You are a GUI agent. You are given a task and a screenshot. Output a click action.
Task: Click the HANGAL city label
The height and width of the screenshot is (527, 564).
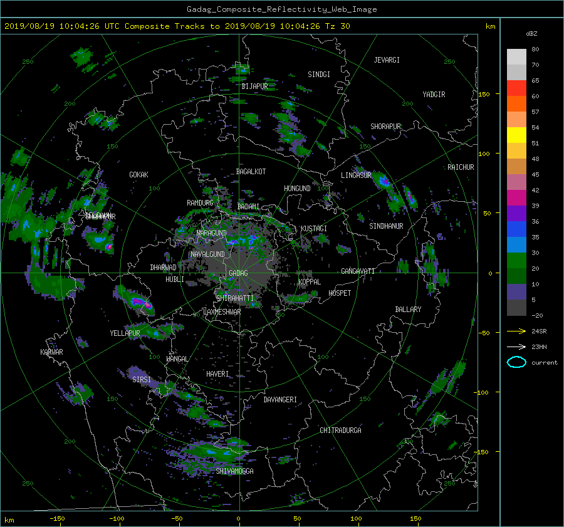pos(177,359)
